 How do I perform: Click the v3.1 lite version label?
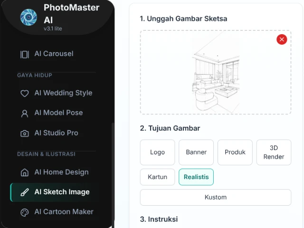[x=53, y=28]
